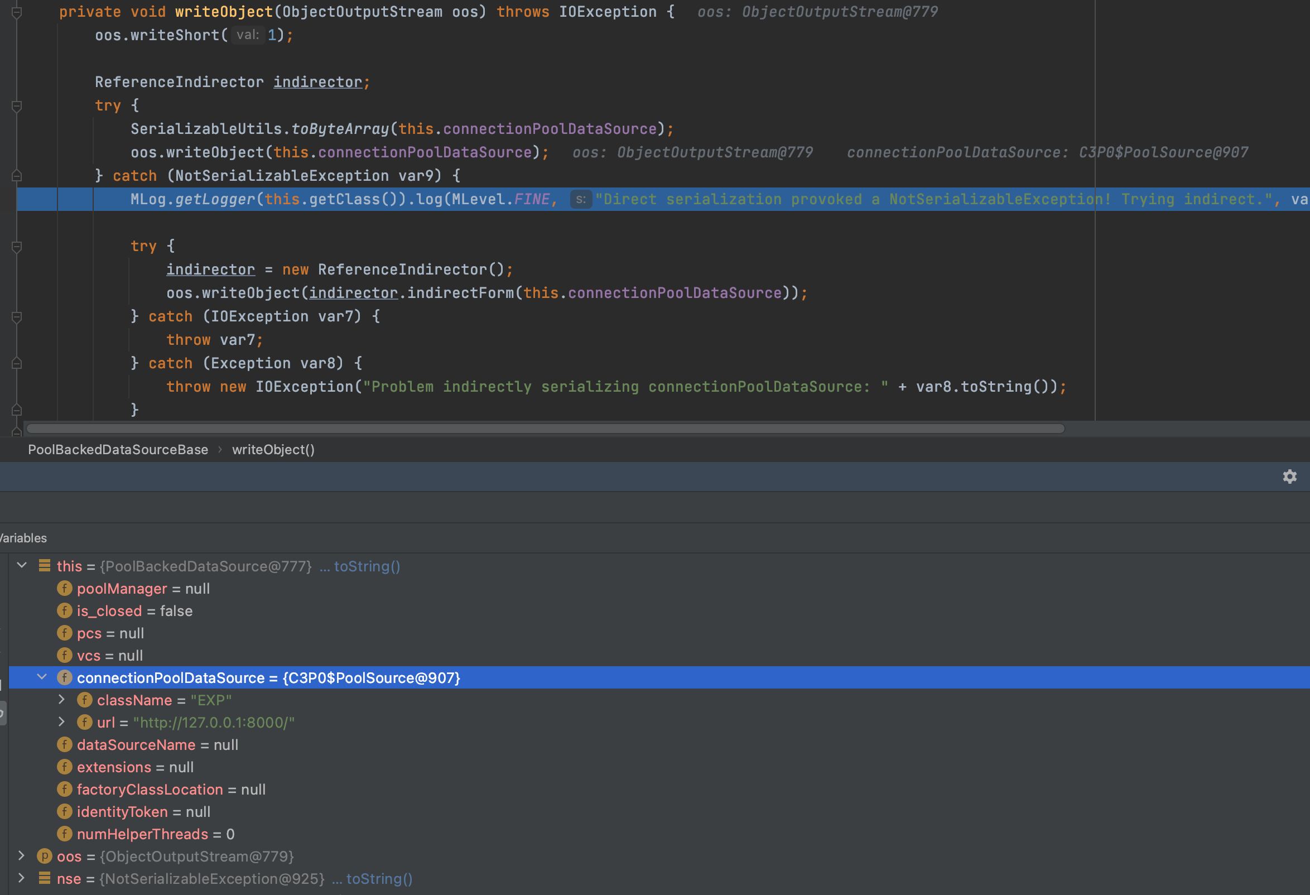Click 'toByteArray' method call in code
Screen dimensions: 1310x895
[340, 129]
